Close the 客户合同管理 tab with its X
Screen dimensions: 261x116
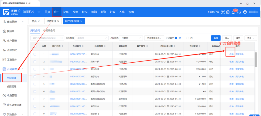point(81,21)
